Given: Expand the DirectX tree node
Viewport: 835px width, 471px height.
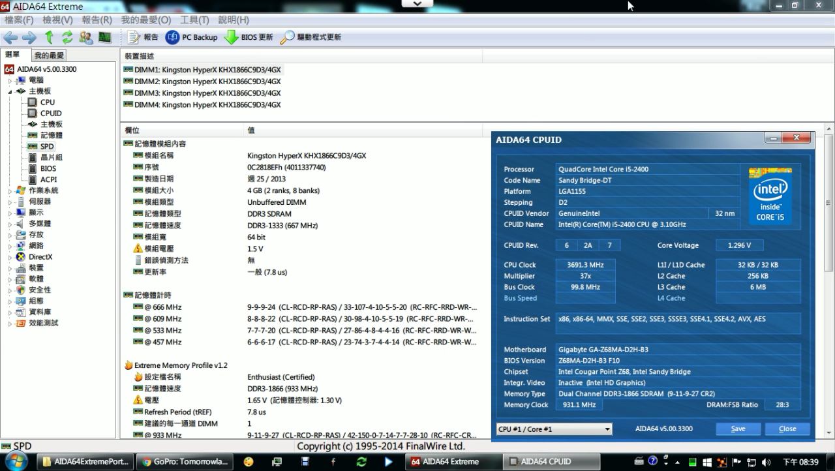Looking at the screenshot, I should click(x=10, y=257).
